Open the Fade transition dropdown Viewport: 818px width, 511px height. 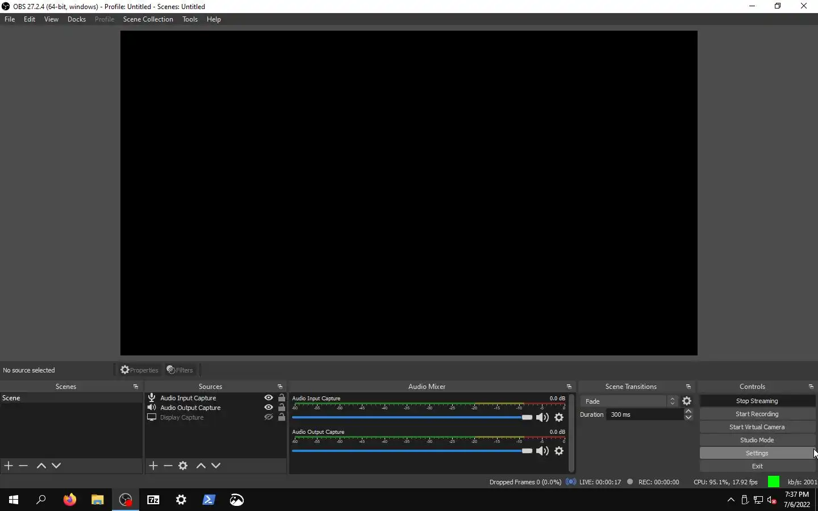629,401
